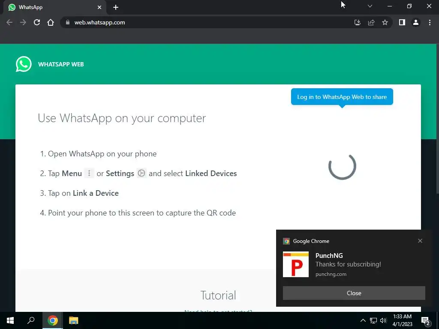Screen dimensions: 439x329
Task: Click the 'Linked Devices' text in step 2
Action: coord(211,173)
